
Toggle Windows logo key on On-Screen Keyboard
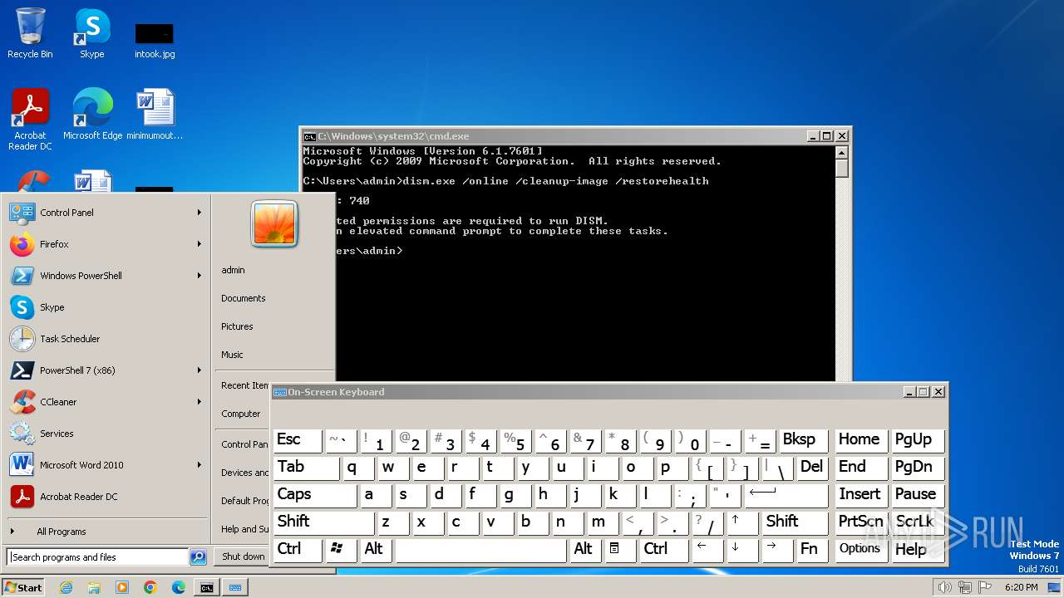[341, 550]
